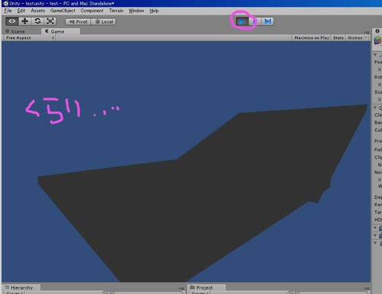Click the Pause button
382x294 pixels.
pos(255,21)
